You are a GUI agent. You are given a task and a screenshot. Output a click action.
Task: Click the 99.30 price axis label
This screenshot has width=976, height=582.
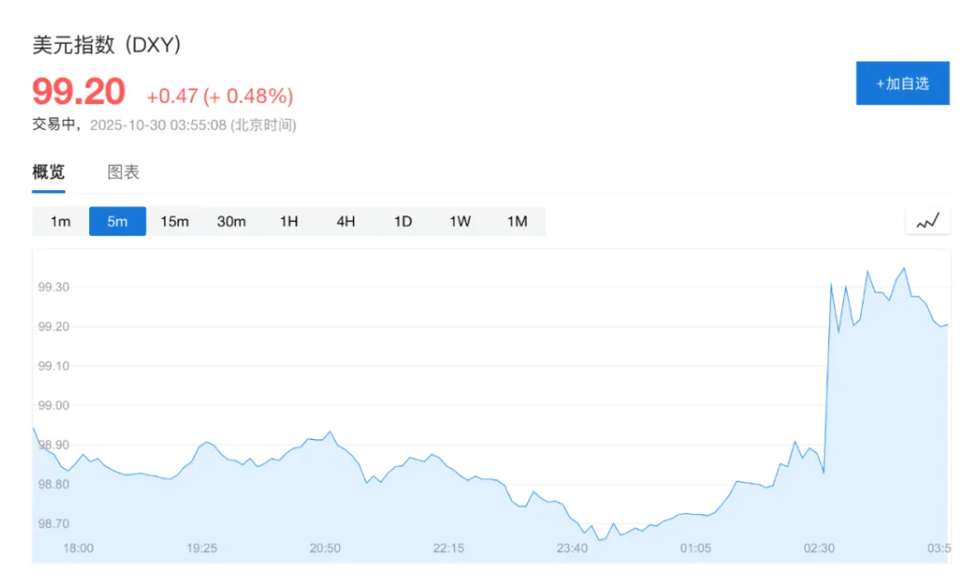coord(54,288)
